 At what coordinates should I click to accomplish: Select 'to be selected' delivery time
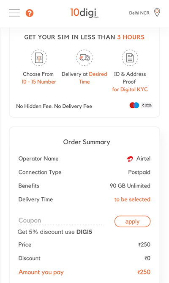[x=132, y=199]
